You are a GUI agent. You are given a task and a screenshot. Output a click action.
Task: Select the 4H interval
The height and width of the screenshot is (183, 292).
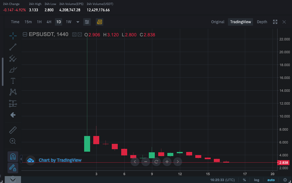tap(49, 22)
